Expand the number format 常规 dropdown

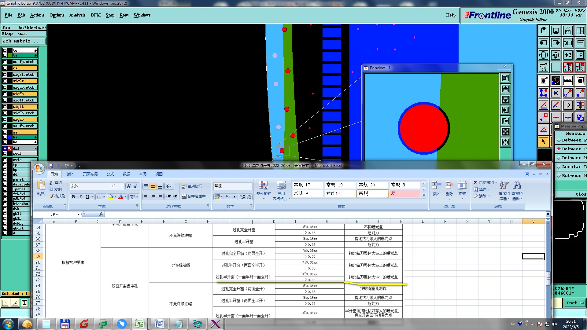[250, 186]
